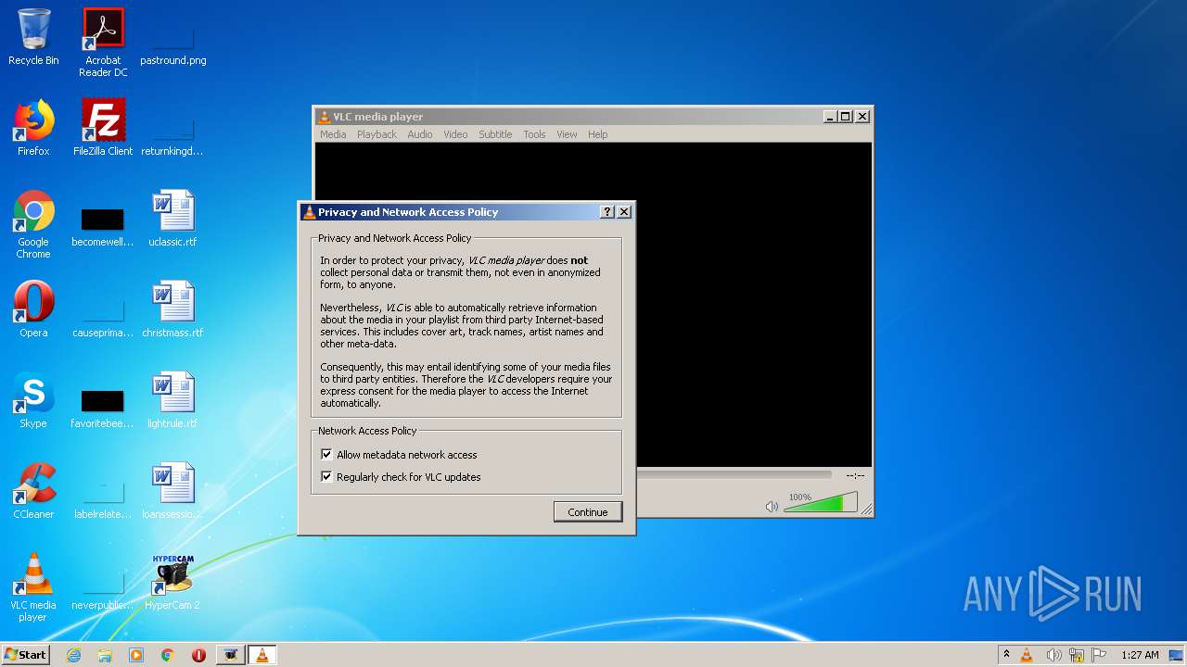Open the Subtitle menu in VLC
The width and height of the screenshot is (1187, 667).
[495, 134]
